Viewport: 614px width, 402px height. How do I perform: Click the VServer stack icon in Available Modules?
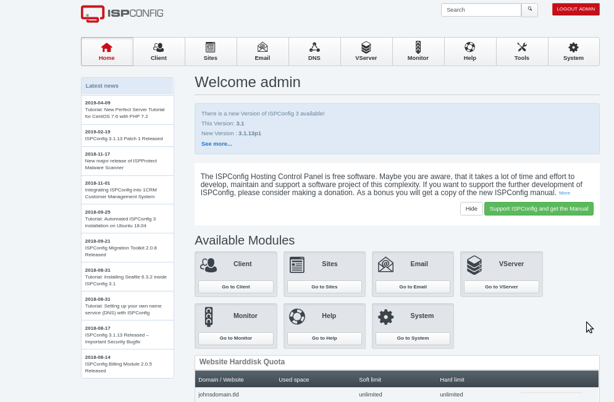click(474, 265)
